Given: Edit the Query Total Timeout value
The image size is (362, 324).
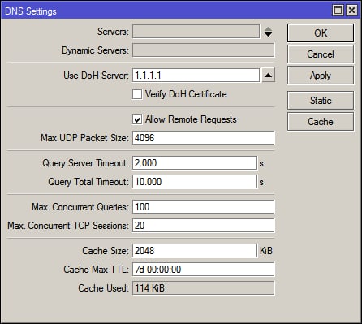Looking at the screenshot, I should click(x=195, y=182).
